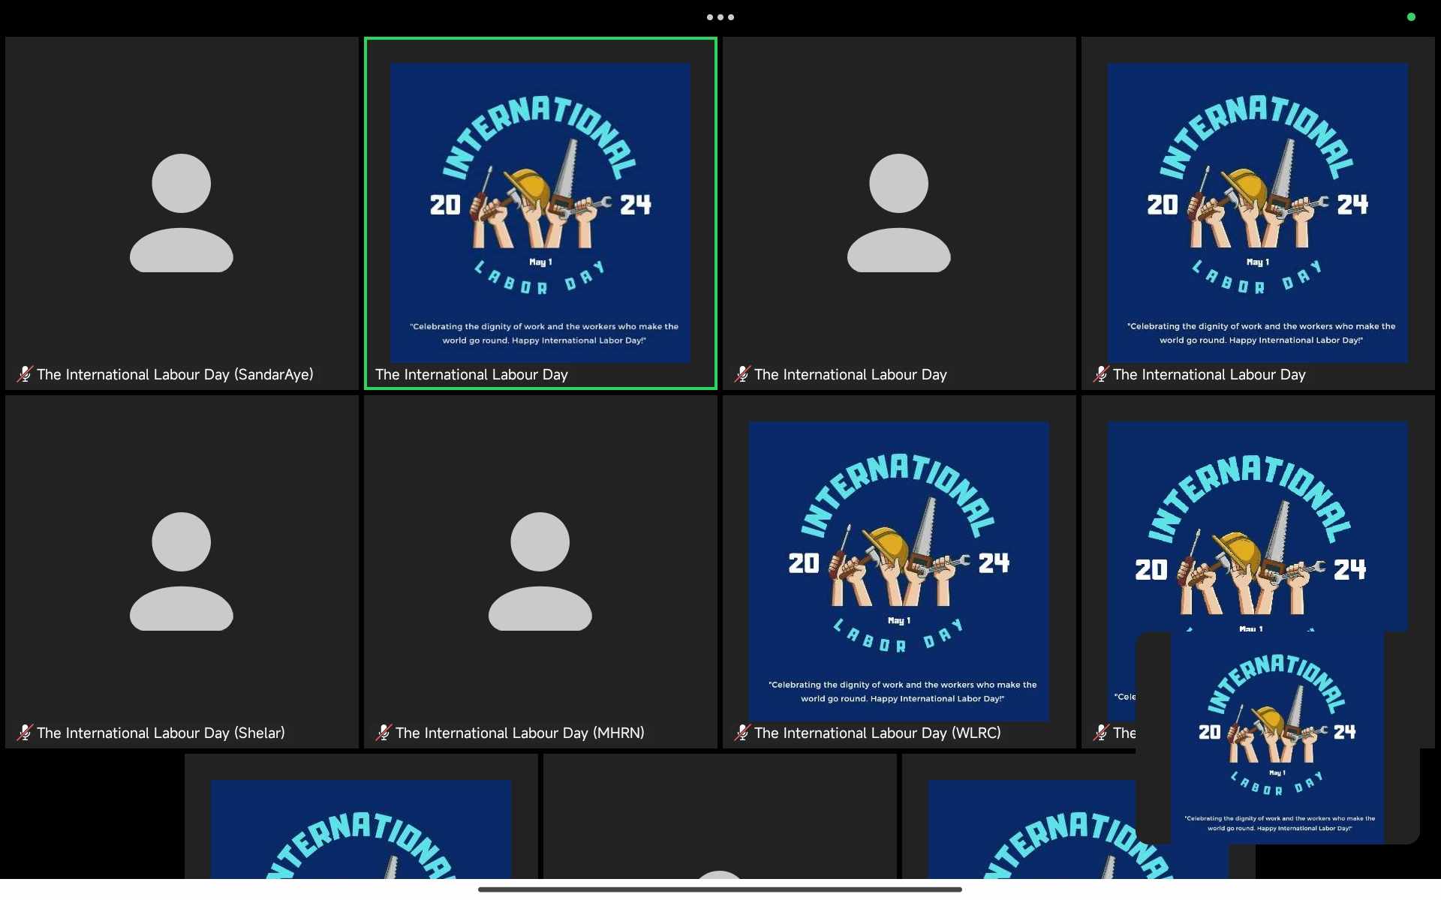Click the muted mic icon for MHRN
The image size is (1441, 900).
pos(384,732)
